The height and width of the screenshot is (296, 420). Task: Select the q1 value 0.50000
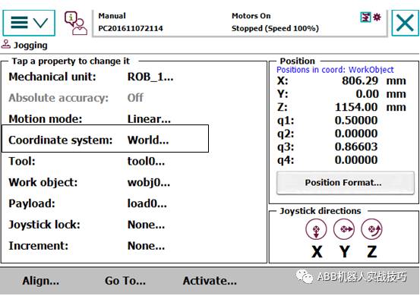click(356, 121)
